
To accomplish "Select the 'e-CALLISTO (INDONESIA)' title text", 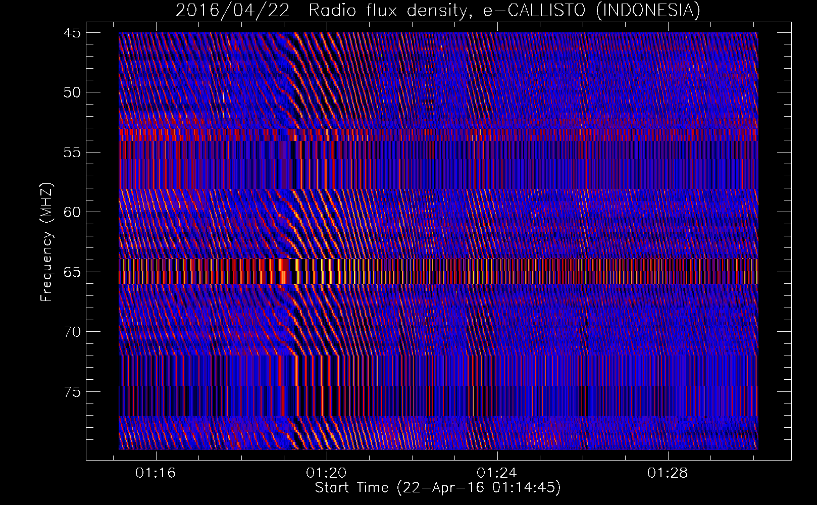I will pyautogui.click(x=592, y=10).
